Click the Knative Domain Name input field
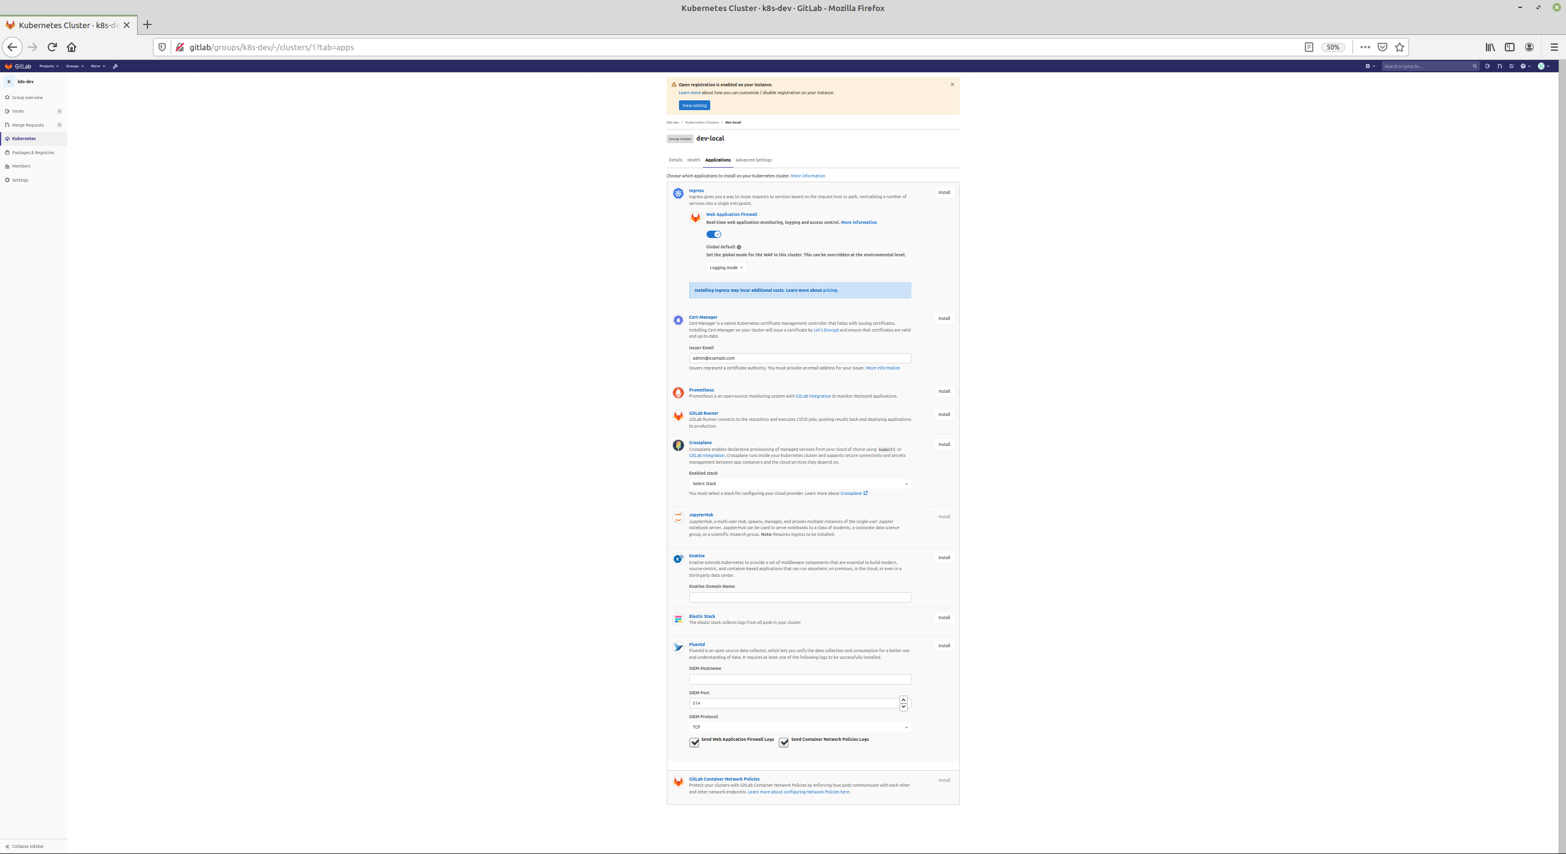The width and height of the screenshot is (1566, 854). pyautogui.click(x=800, y=597)
